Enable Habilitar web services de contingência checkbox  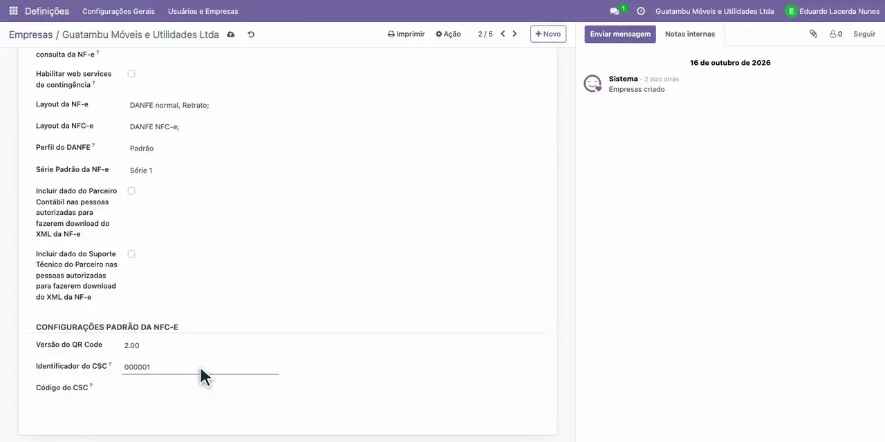[131, 74]
